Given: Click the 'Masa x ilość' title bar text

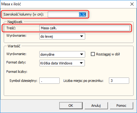Looking at the screenshot, I should [x=11, y=4].
